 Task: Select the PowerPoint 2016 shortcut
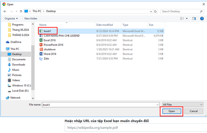pyautogui.click(x=101, y=45)
